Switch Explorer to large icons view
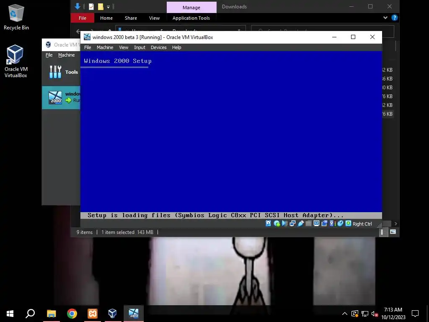Viewport: 429px width, 322px height. pyautogui.click(x=393, y=232)
